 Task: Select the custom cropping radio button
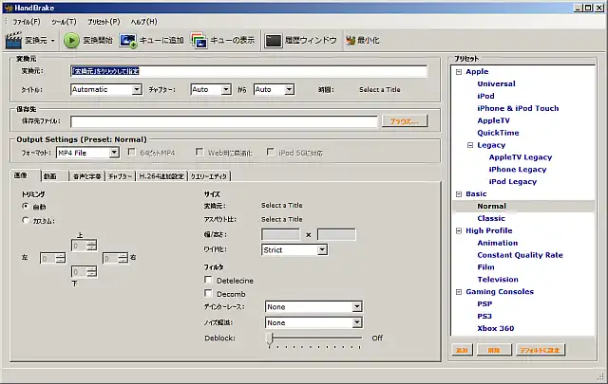pos(26,220)
